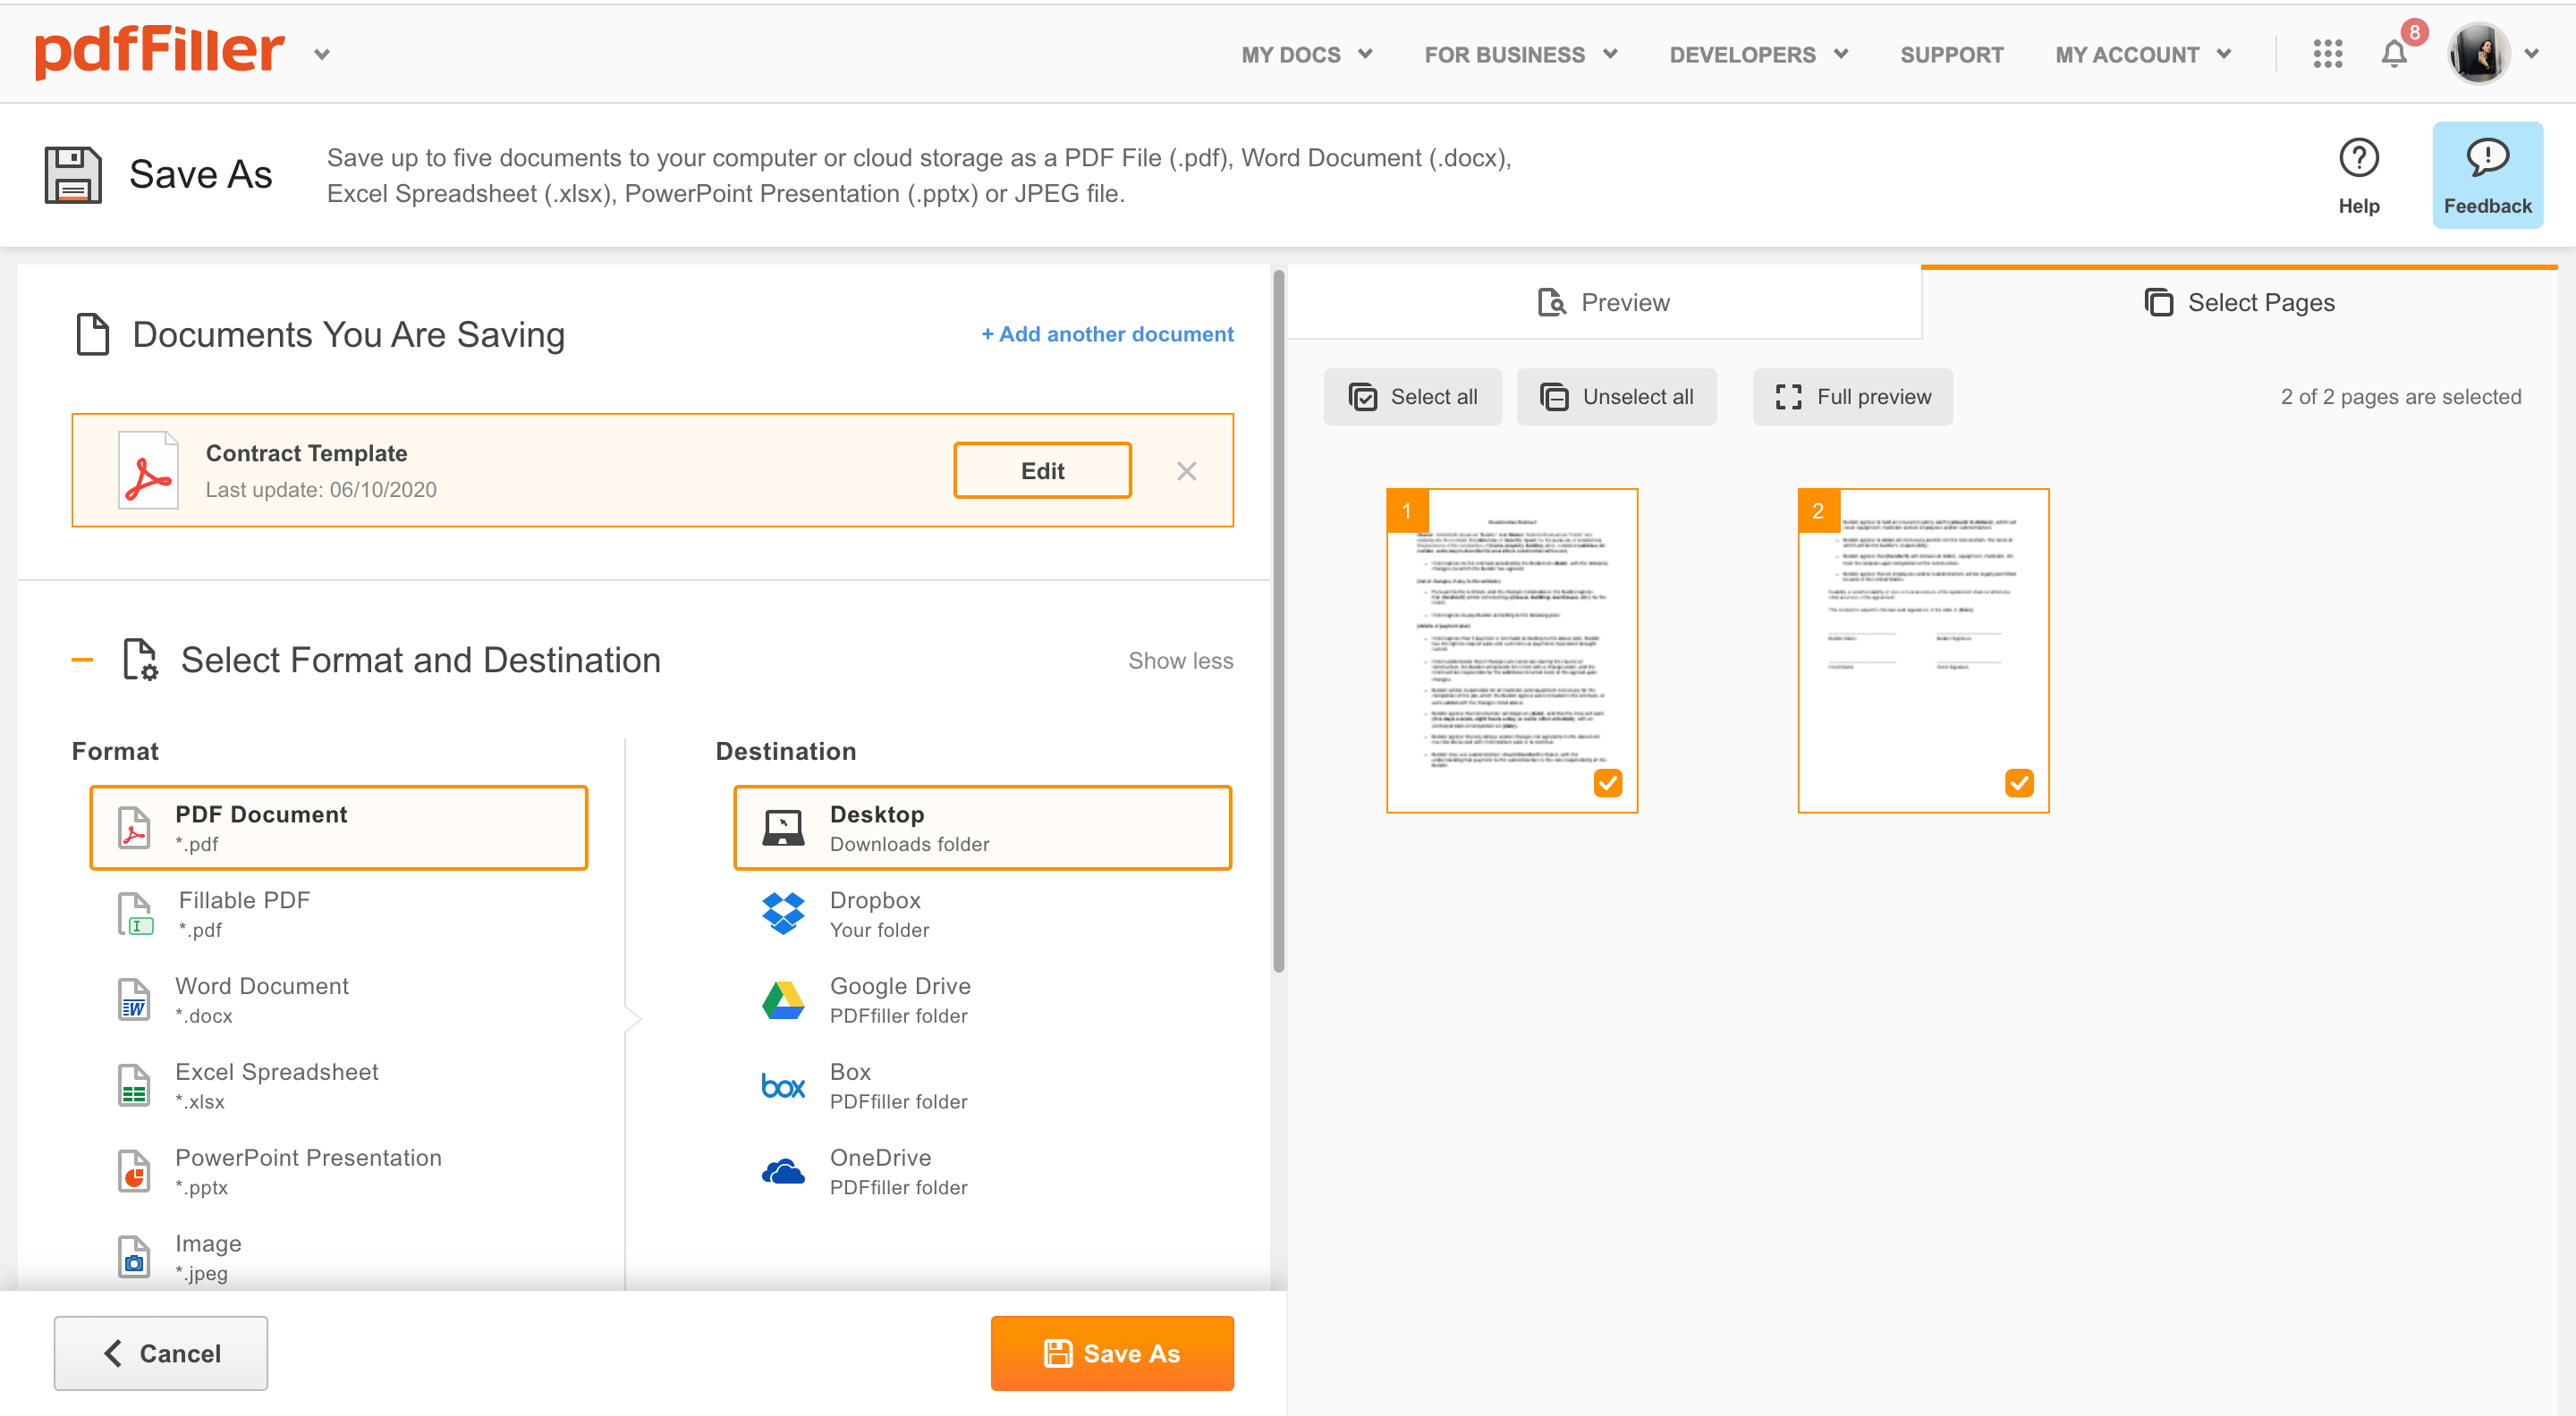Click page 1 thumbnail

(x=1511, y=650)
